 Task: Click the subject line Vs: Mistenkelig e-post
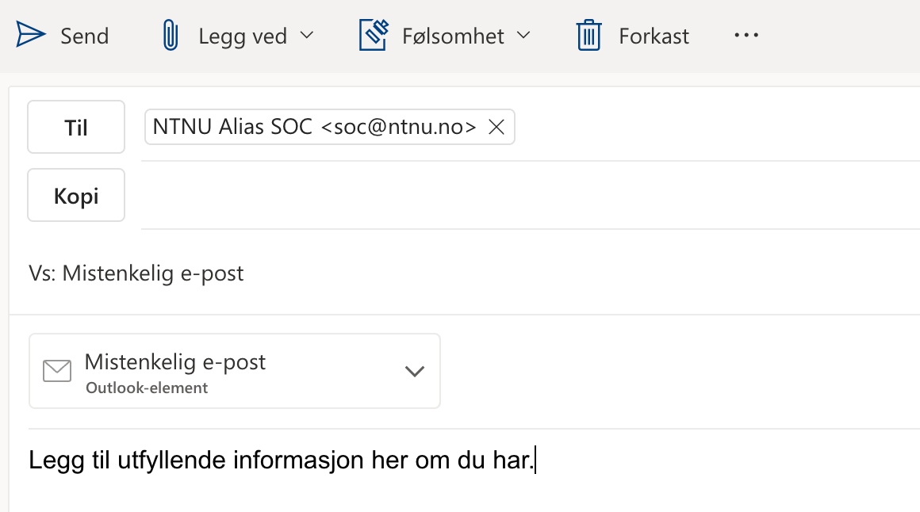(x=136, y=273)
